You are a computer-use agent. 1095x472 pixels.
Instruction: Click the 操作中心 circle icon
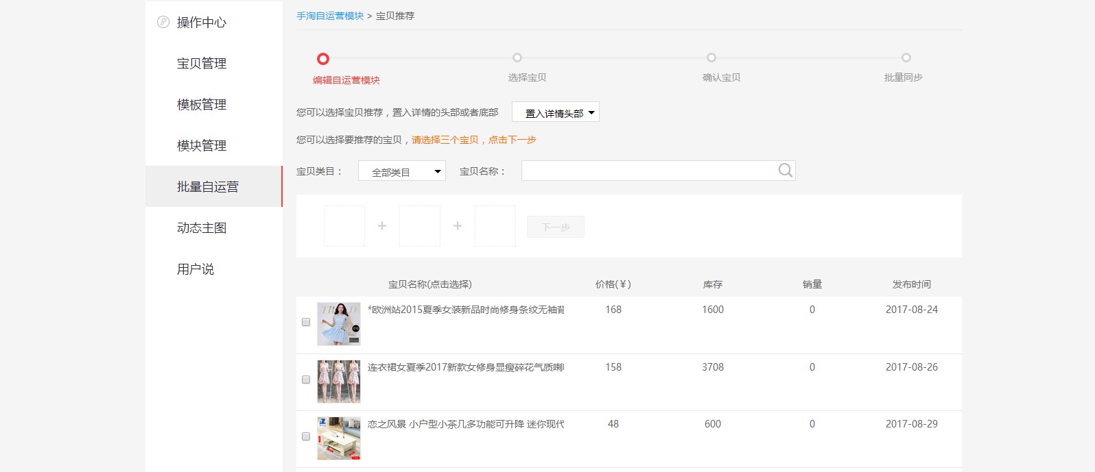click(x=163, y=22)
